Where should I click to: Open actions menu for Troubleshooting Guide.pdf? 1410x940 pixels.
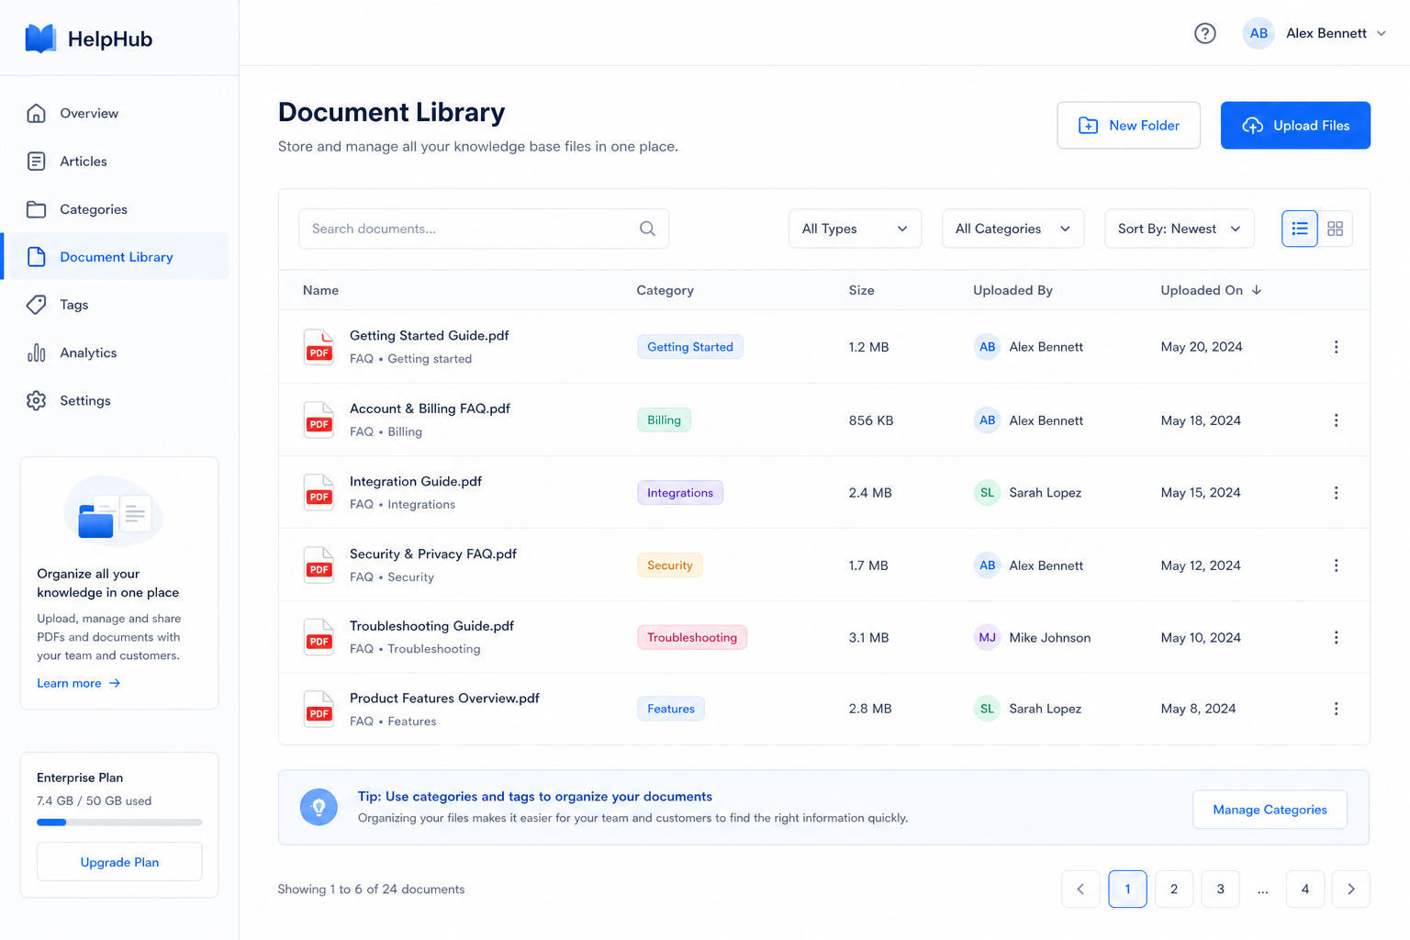pos(1336,637)
